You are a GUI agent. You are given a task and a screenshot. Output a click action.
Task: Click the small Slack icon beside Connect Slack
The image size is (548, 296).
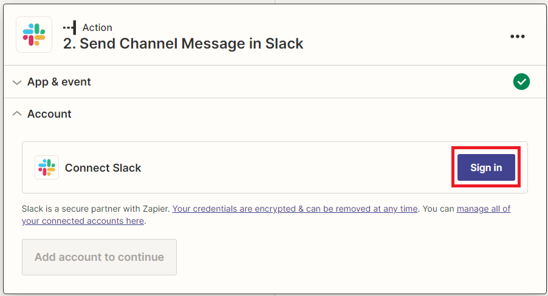[47, 167]
